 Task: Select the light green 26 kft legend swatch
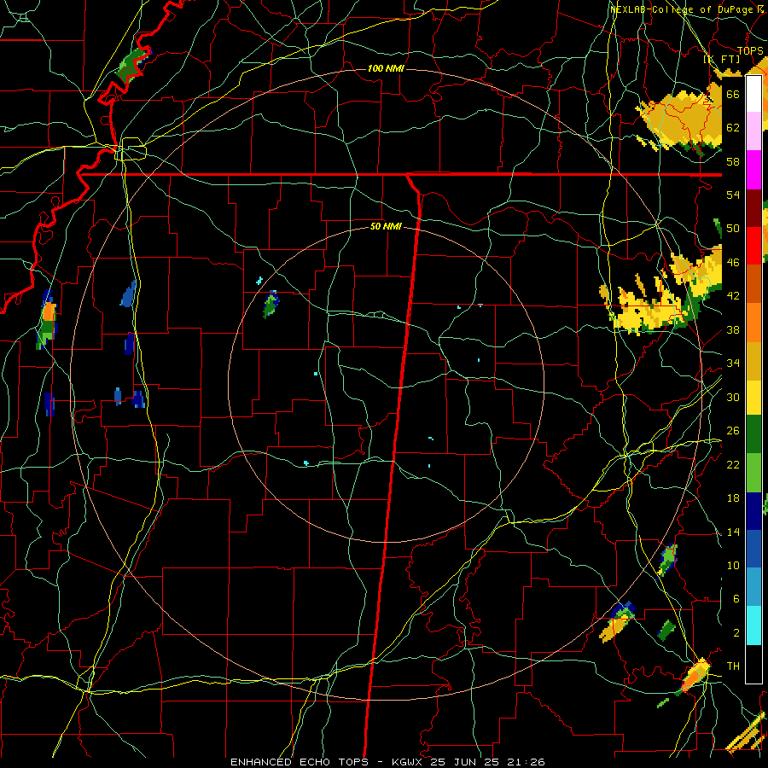[753, 473]
